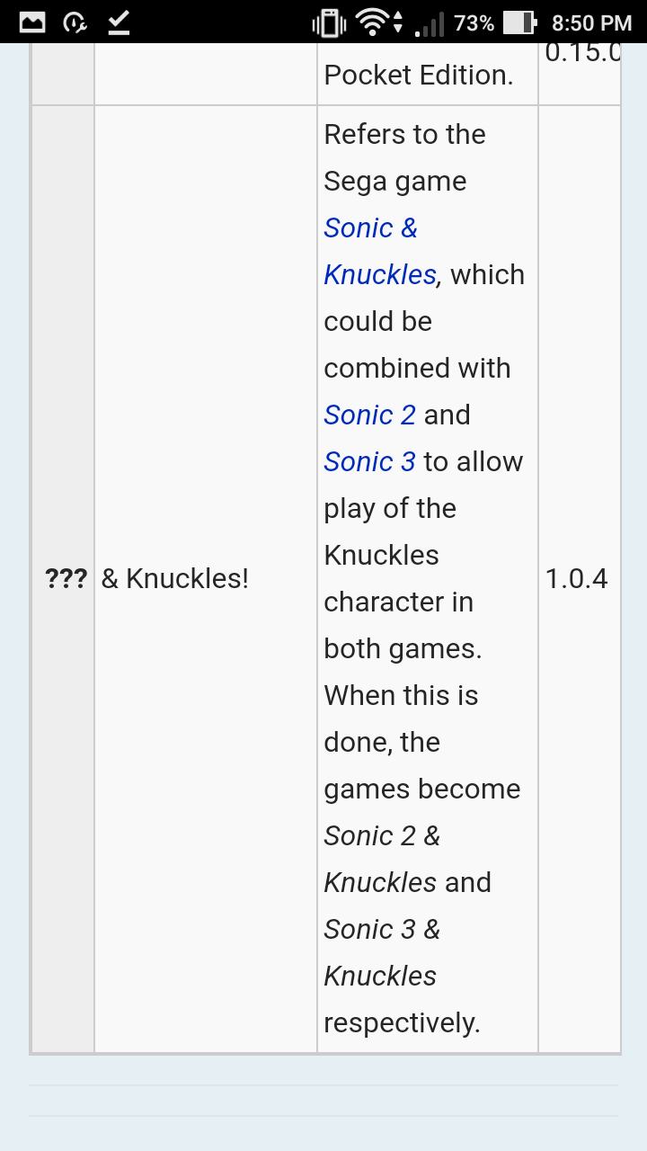Tap the italic Sonic 3 & Knuckles text
This screenshot has width=647, height=1151.
pyautogui.click(x=382, y=952)
